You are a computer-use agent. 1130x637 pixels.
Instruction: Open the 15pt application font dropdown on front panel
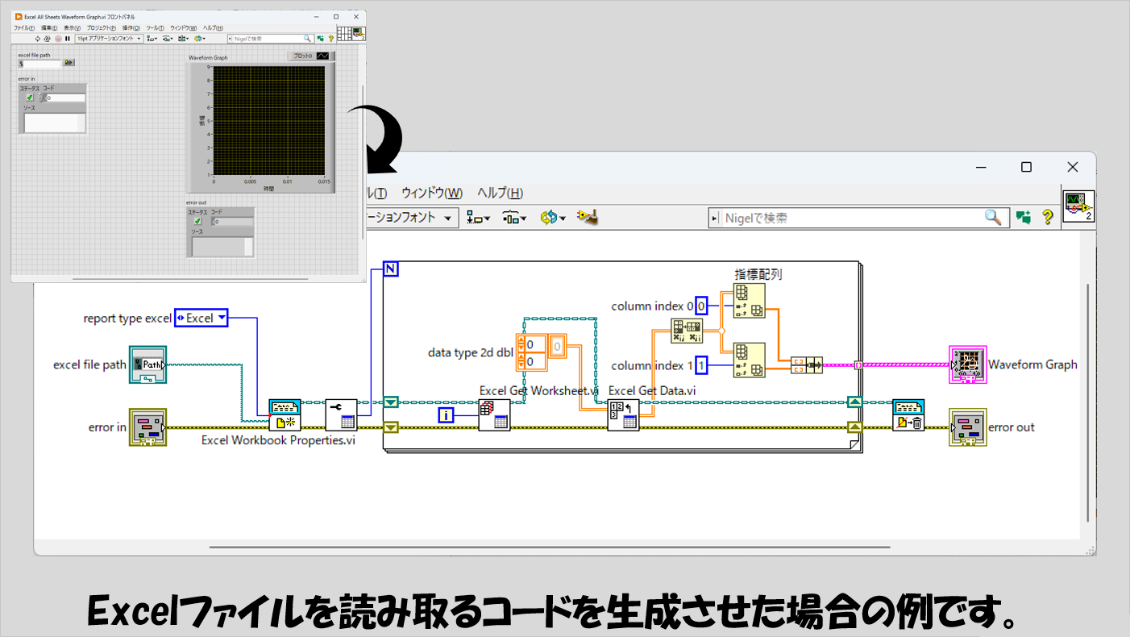(109, 38)
